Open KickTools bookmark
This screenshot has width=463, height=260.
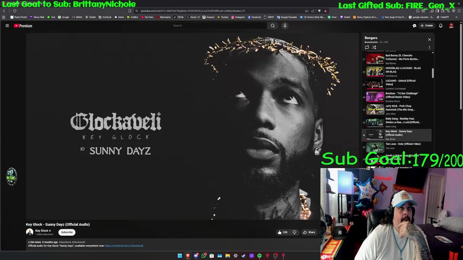coord(105,17)
